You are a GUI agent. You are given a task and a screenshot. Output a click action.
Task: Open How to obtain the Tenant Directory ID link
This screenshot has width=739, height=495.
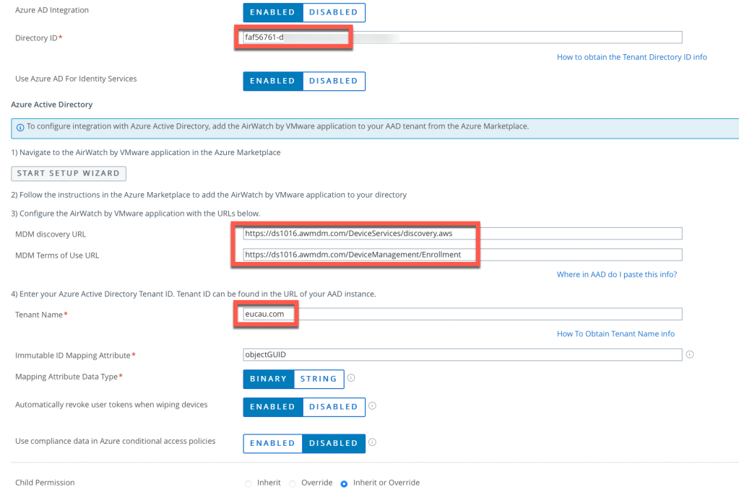pos(631,57)
